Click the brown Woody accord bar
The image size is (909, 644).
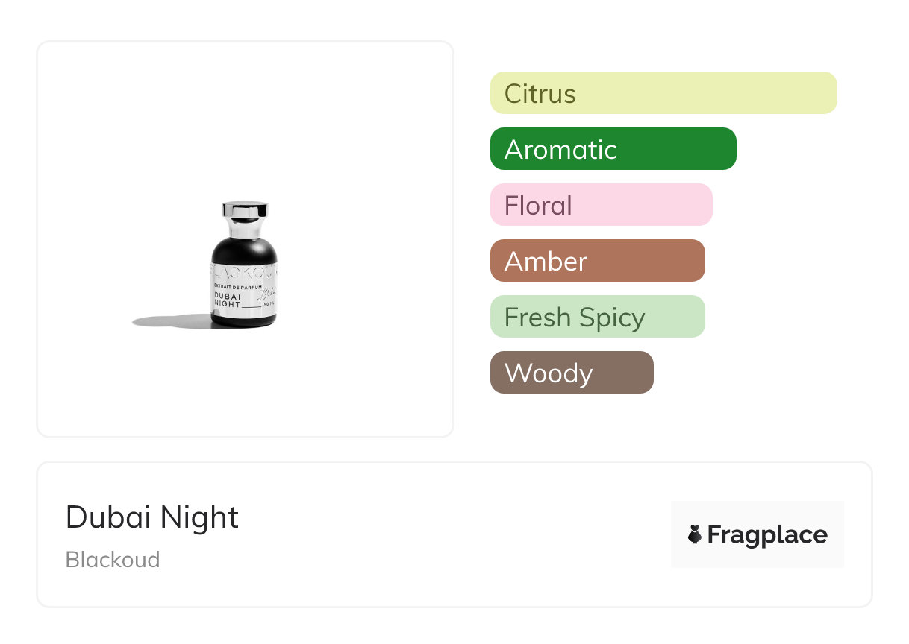(x=571, y=373)
